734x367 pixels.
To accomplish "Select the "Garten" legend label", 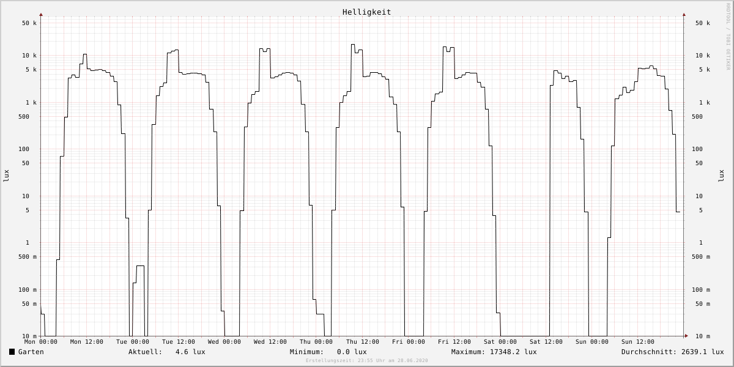I will (31, 352).
